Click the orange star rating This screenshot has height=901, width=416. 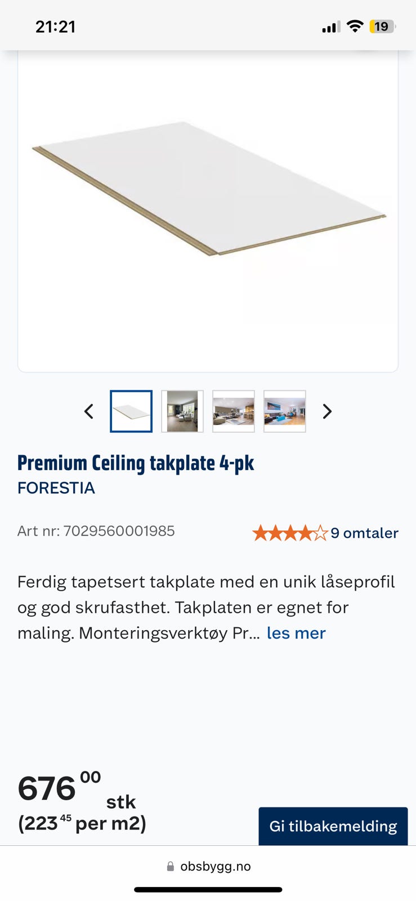[290, 533]
